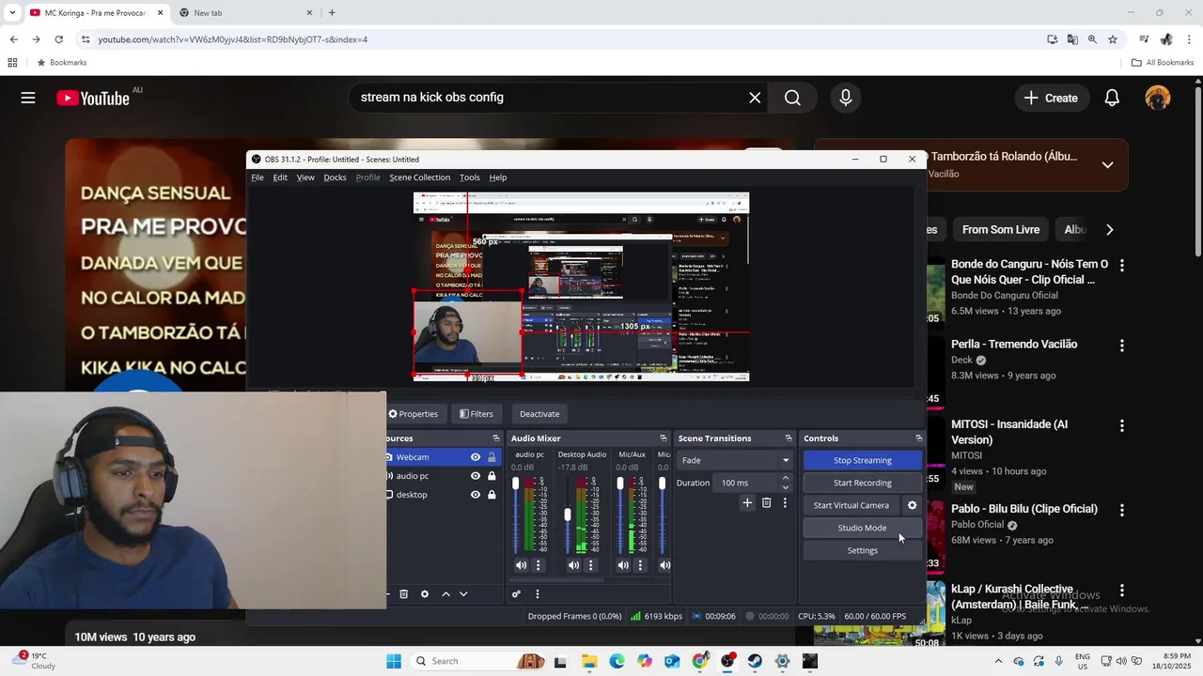This screenshot has width=1203, height=676.
Task: Show more filter chips with right arrow
Action: (x=1109, y=230)
